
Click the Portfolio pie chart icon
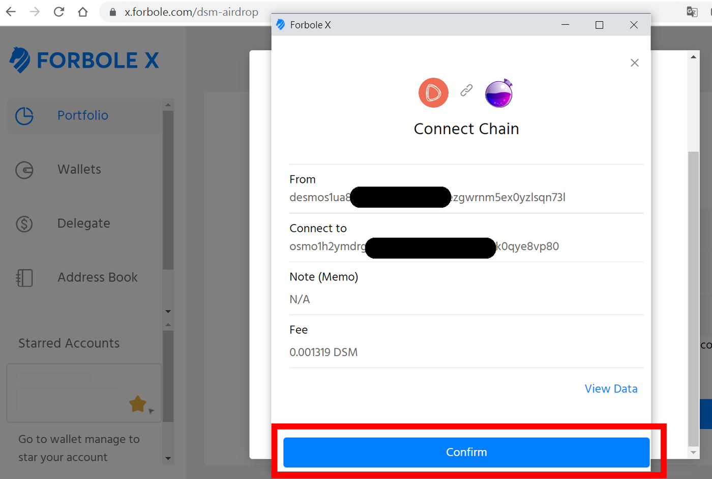click(x=24, y=116)
